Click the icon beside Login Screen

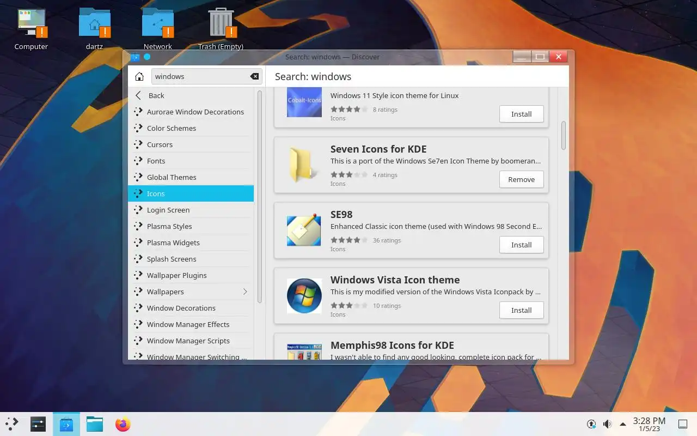pos(138,210)
